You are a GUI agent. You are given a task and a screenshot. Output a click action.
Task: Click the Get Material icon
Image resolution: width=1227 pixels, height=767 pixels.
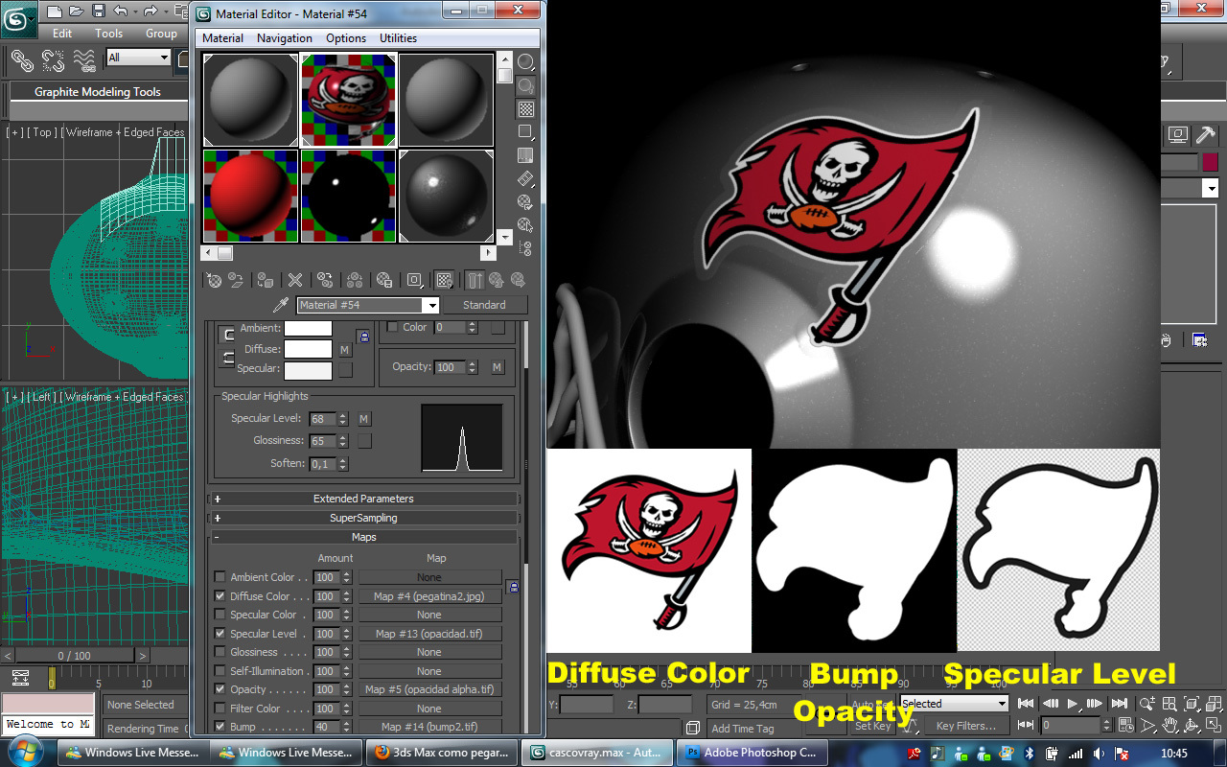[x=214, y=280]
